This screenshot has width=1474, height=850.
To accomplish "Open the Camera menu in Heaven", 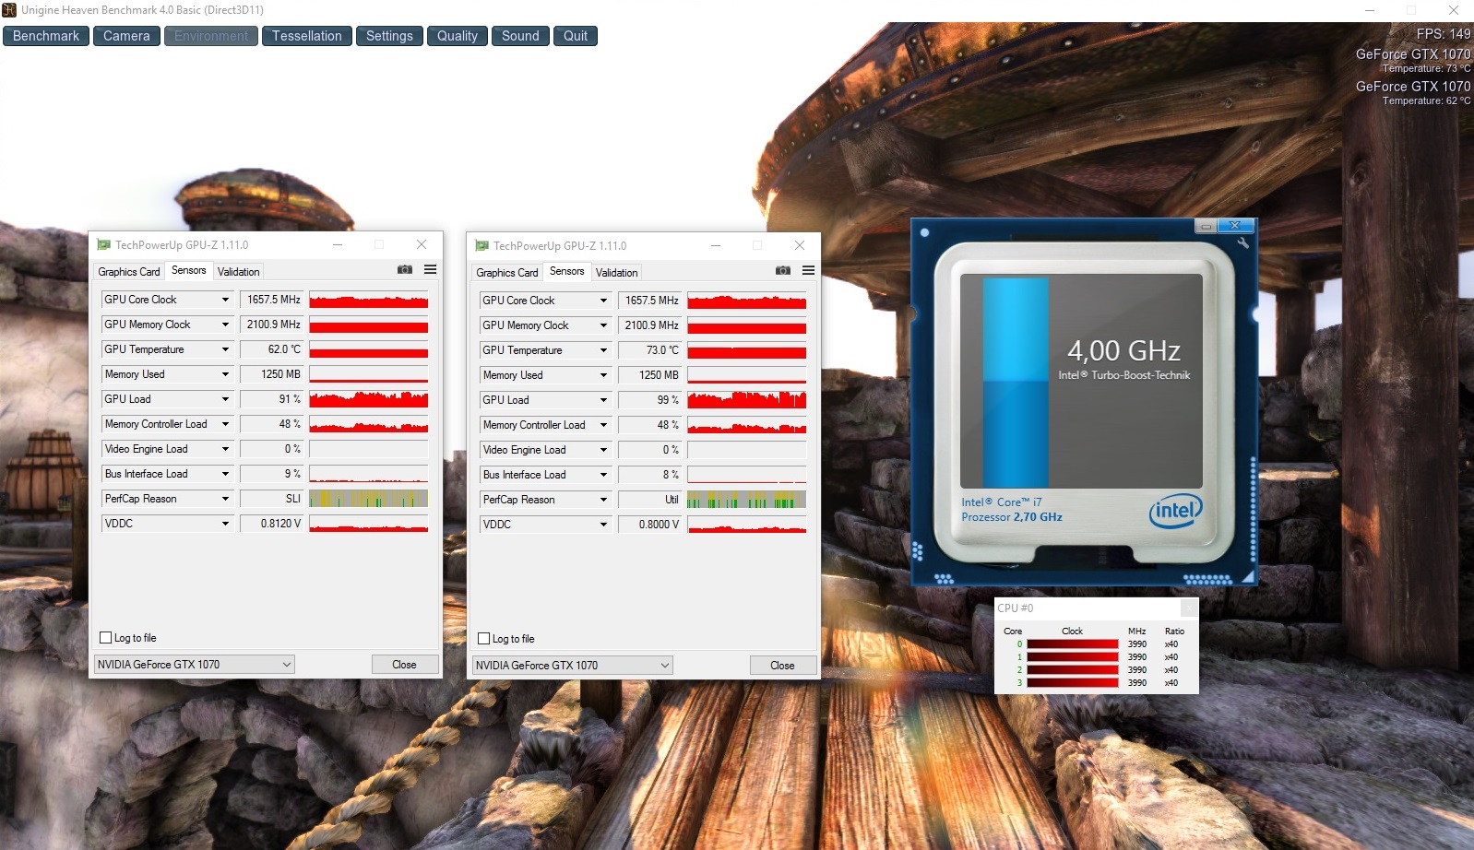I will point(126,36).
